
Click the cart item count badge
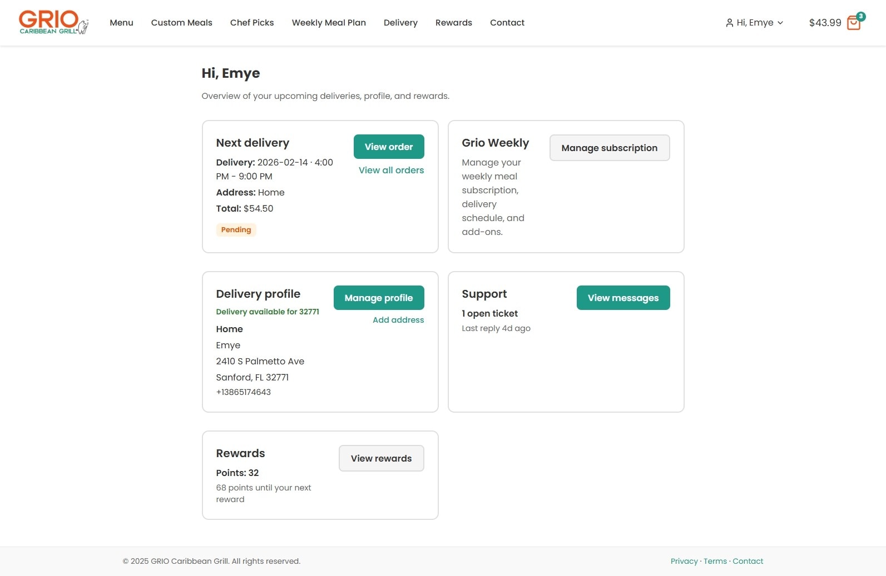(860, 16)
